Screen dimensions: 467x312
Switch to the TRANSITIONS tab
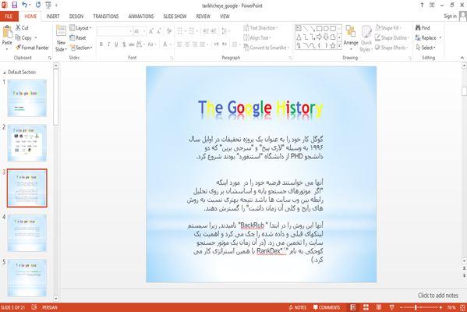[106, 16]
